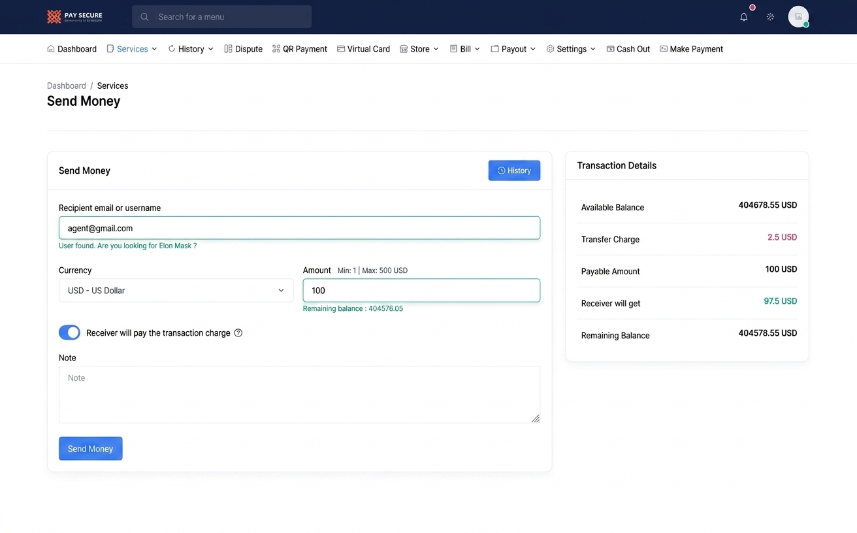Click the blue History button
This screenshot has width=857, height=533.
point(514,170)
